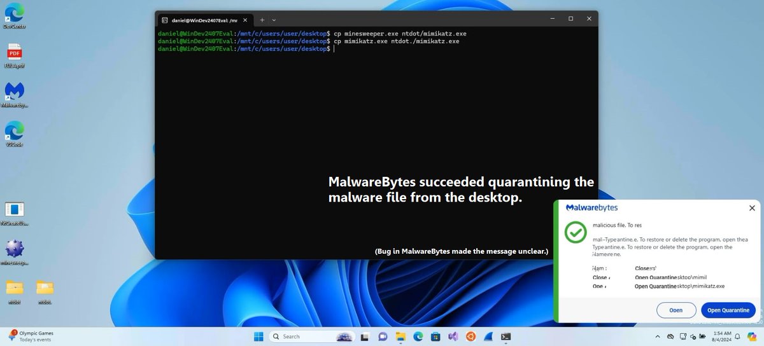Select the daniel@WinDev2407Eval terminal tab
Screen dimensions: 764x346
204,20
